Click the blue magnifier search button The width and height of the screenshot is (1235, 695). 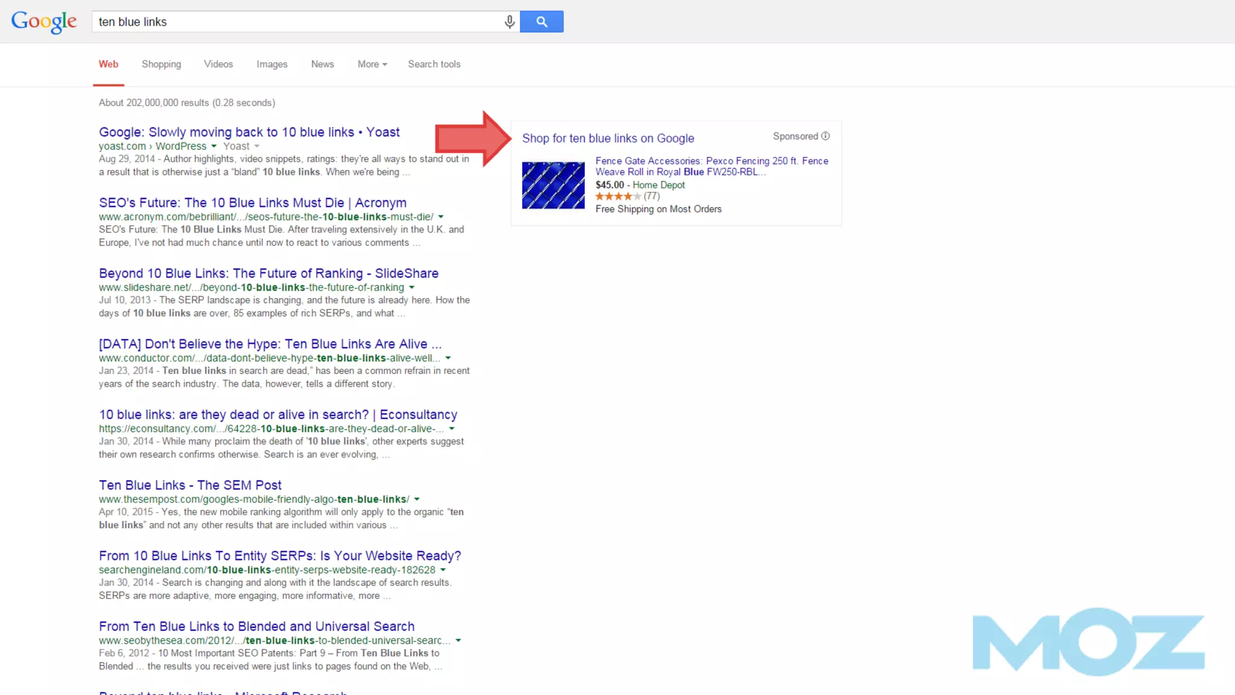click(x=542, y=22)
